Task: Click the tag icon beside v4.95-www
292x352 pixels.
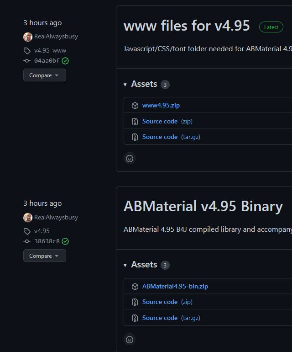Action: tap(27, 51)
